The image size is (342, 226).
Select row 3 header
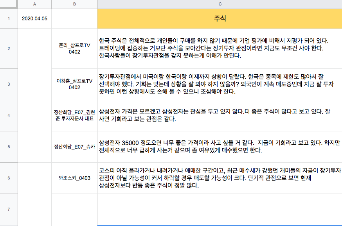click(x=9, y=84)
